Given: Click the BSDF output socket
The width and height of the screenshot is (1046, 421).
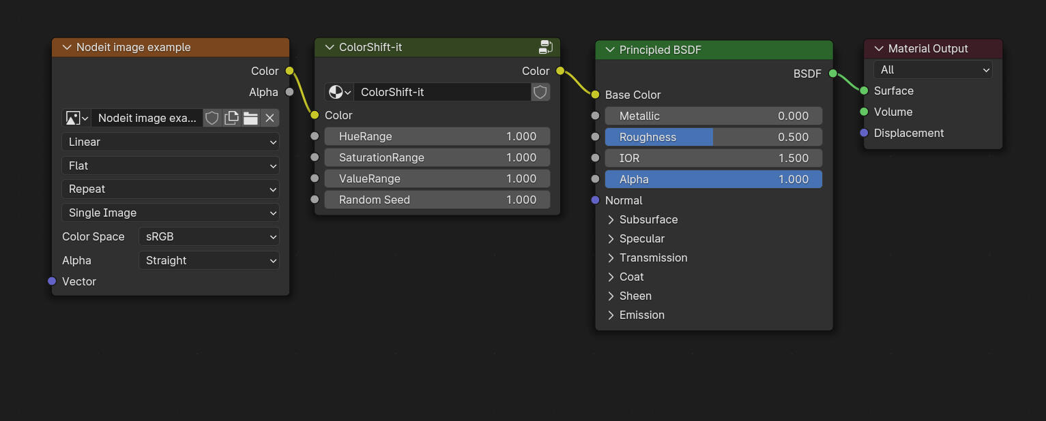Looking at the screenshot, I should (x=832, y=74).
